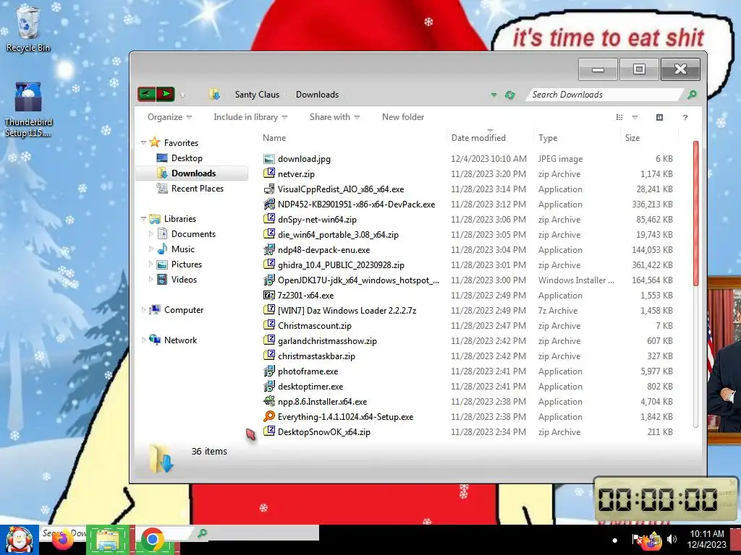The height and width of the screenshot is (555, 741).
Task: Click the file list vertical scrollbar
Action: [695, 213]
